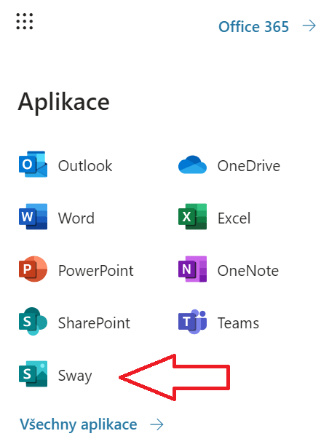Go to Office 365 link

pos(254,26)
